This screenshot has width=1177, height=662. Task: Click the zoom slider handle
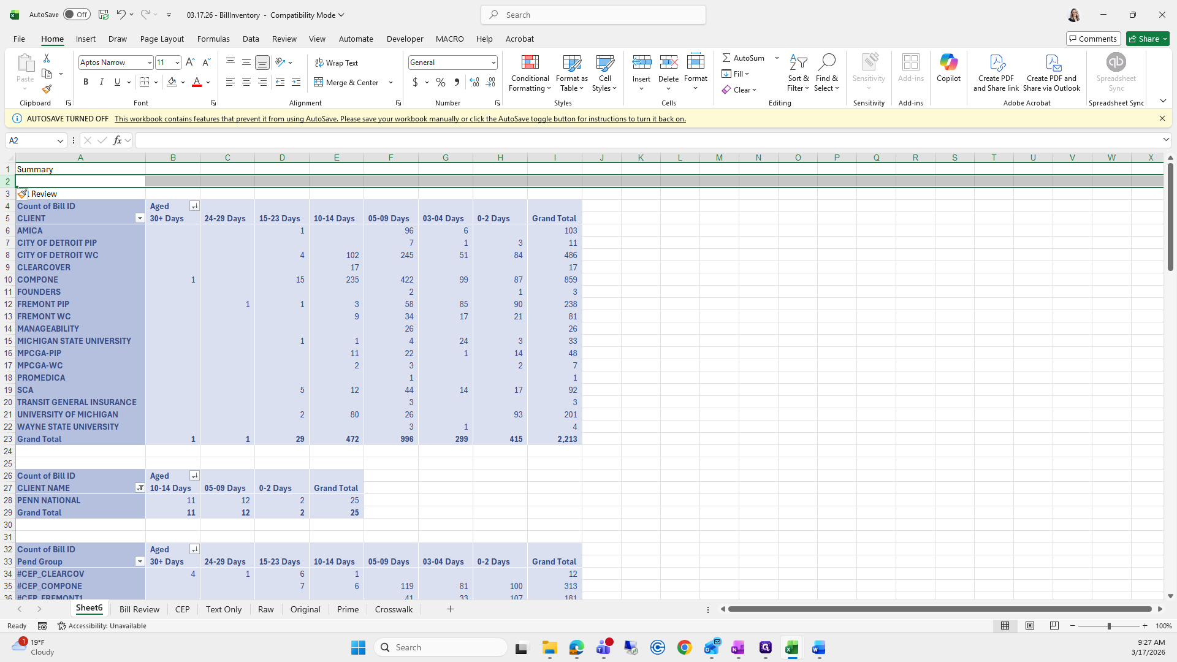point(1108,626)
